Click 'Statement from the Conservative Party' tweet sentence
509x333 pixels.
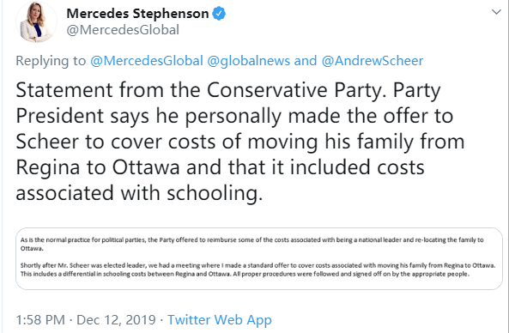click(200, 89)
